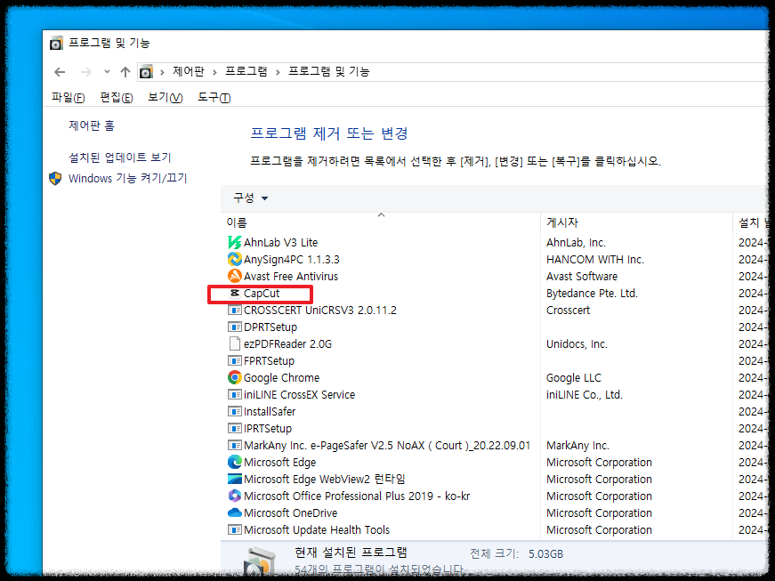The height and width of the screenshot is (581, 775).
Task: Open the 구성 organize dropdown
Action: pyautogui.click(x=251, y=198)
